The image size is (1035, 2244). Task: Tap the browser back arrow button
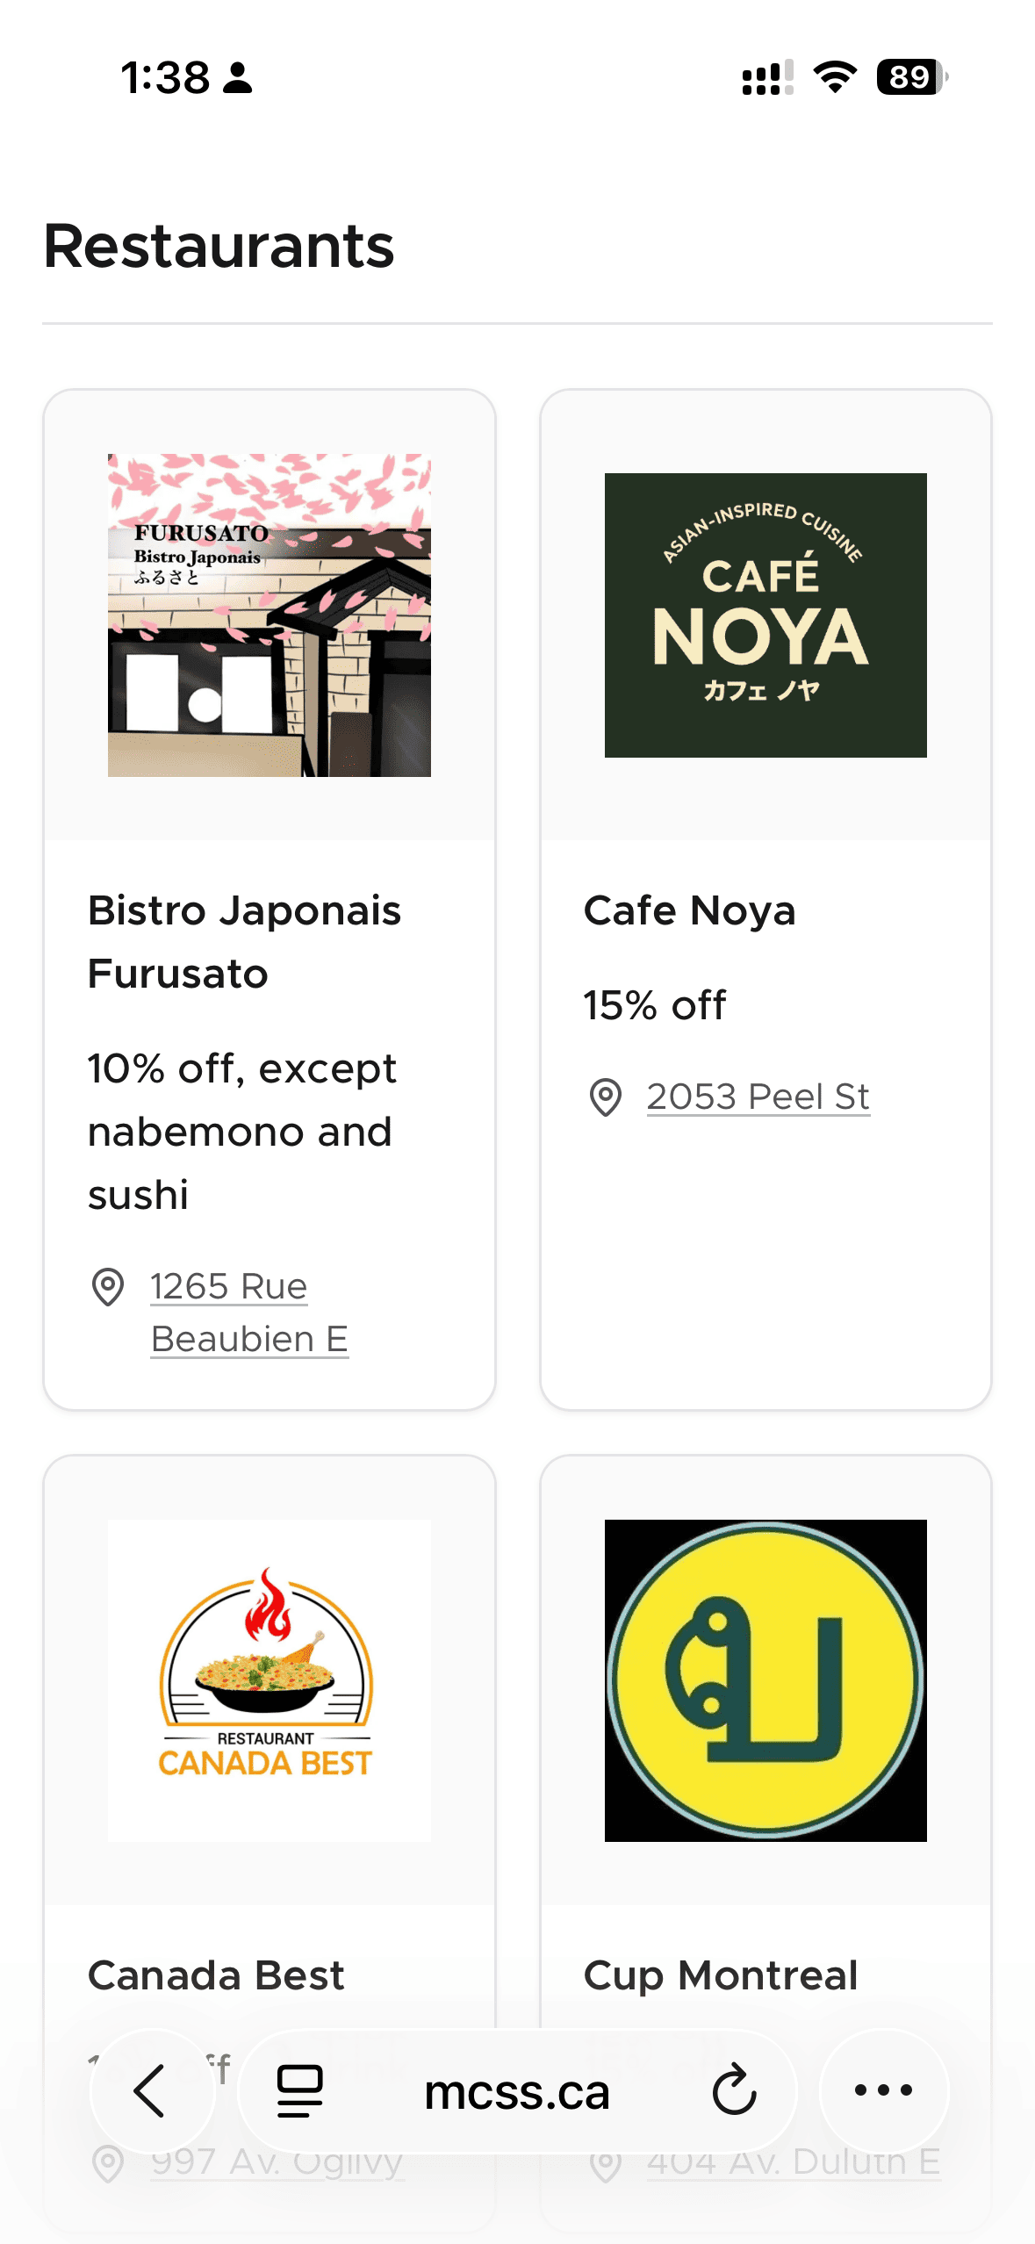(151, 2091)
